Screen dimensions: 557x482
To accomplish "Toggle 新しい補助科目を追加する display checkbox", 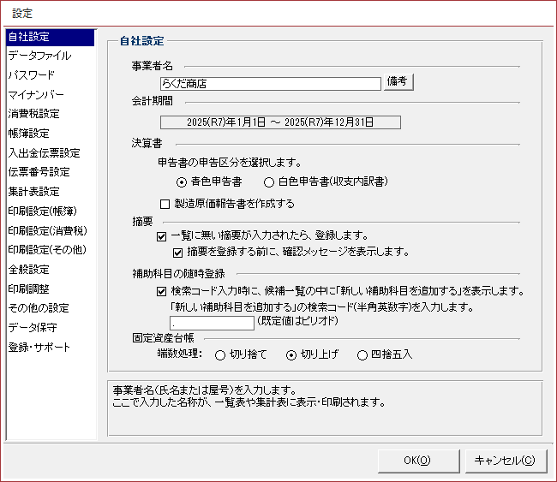I will point(162,291).
